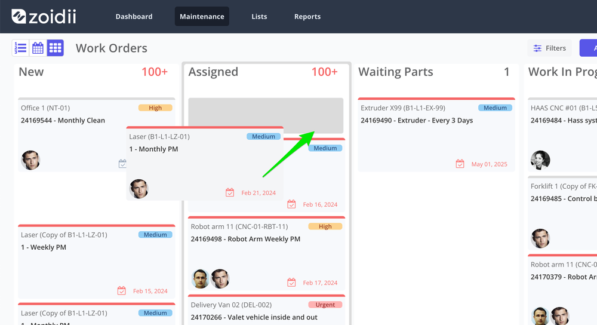Click High badge on Office 1 card
The width and height of the screenshot is (597, 325).
tap(155, 108)
